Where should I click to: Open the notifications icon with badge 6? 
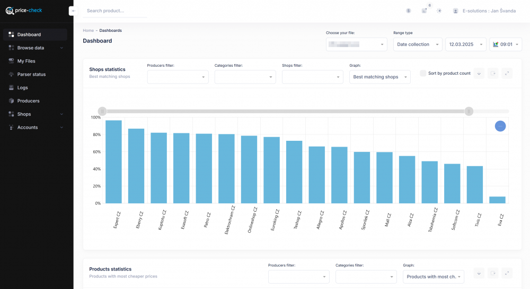(x=424, y=11)
